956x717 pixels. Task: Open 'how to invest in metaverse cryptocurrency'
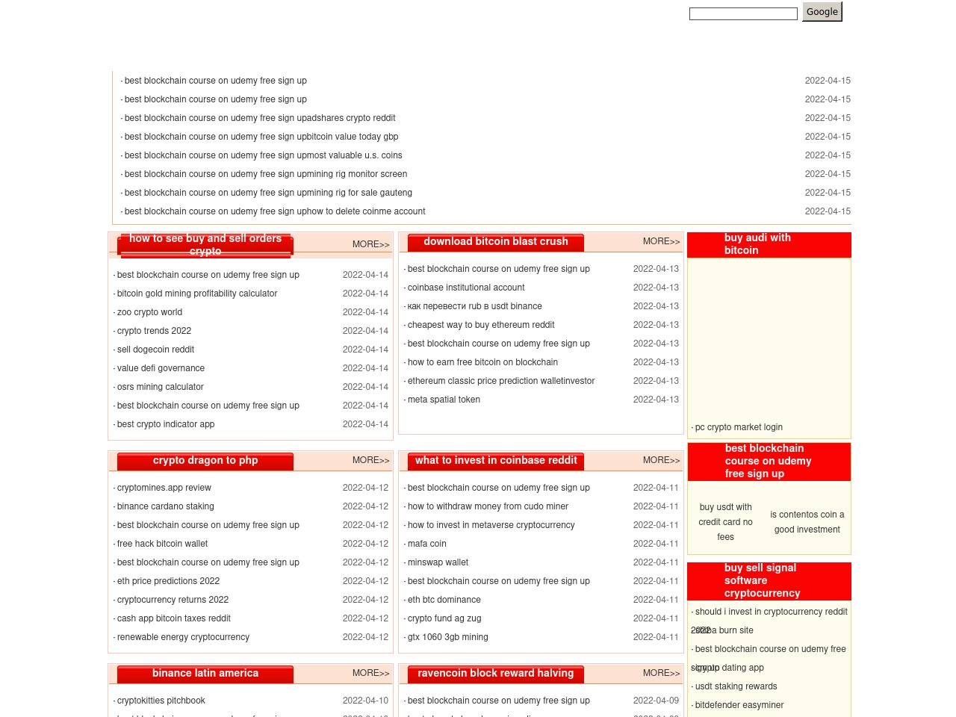click(x=491, y=525)
